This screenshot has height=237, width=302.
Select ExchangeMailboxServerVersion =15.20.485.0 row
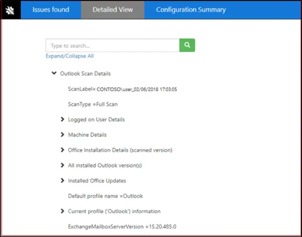pyautogui.click(x=122, y=226)
